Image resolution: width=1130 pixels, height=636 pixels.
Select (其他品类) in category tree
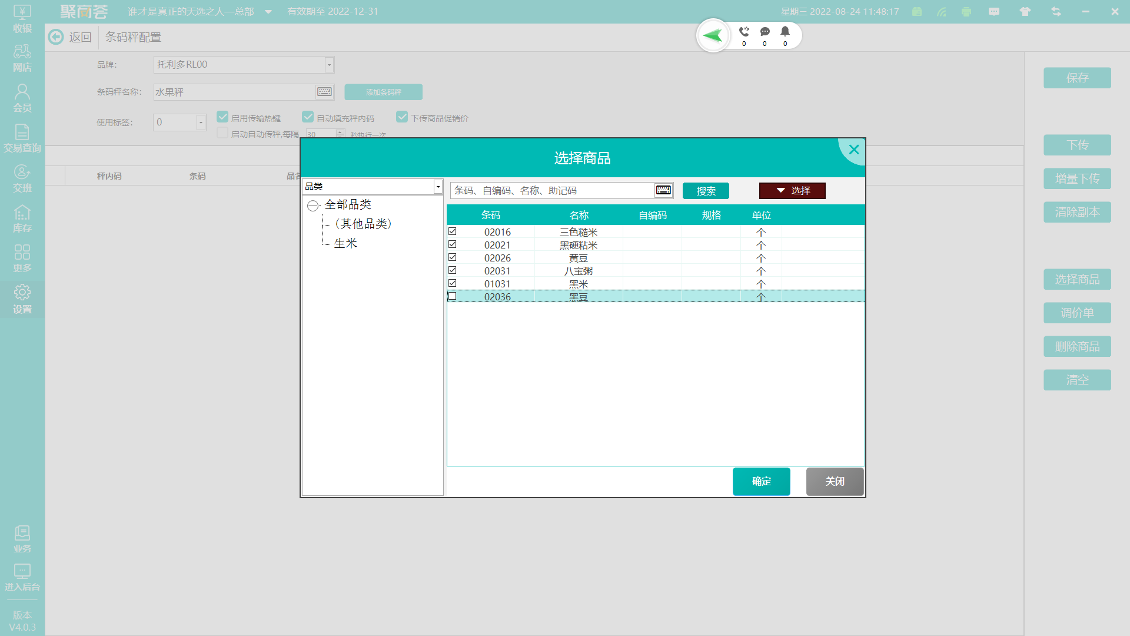coord(363,224)
